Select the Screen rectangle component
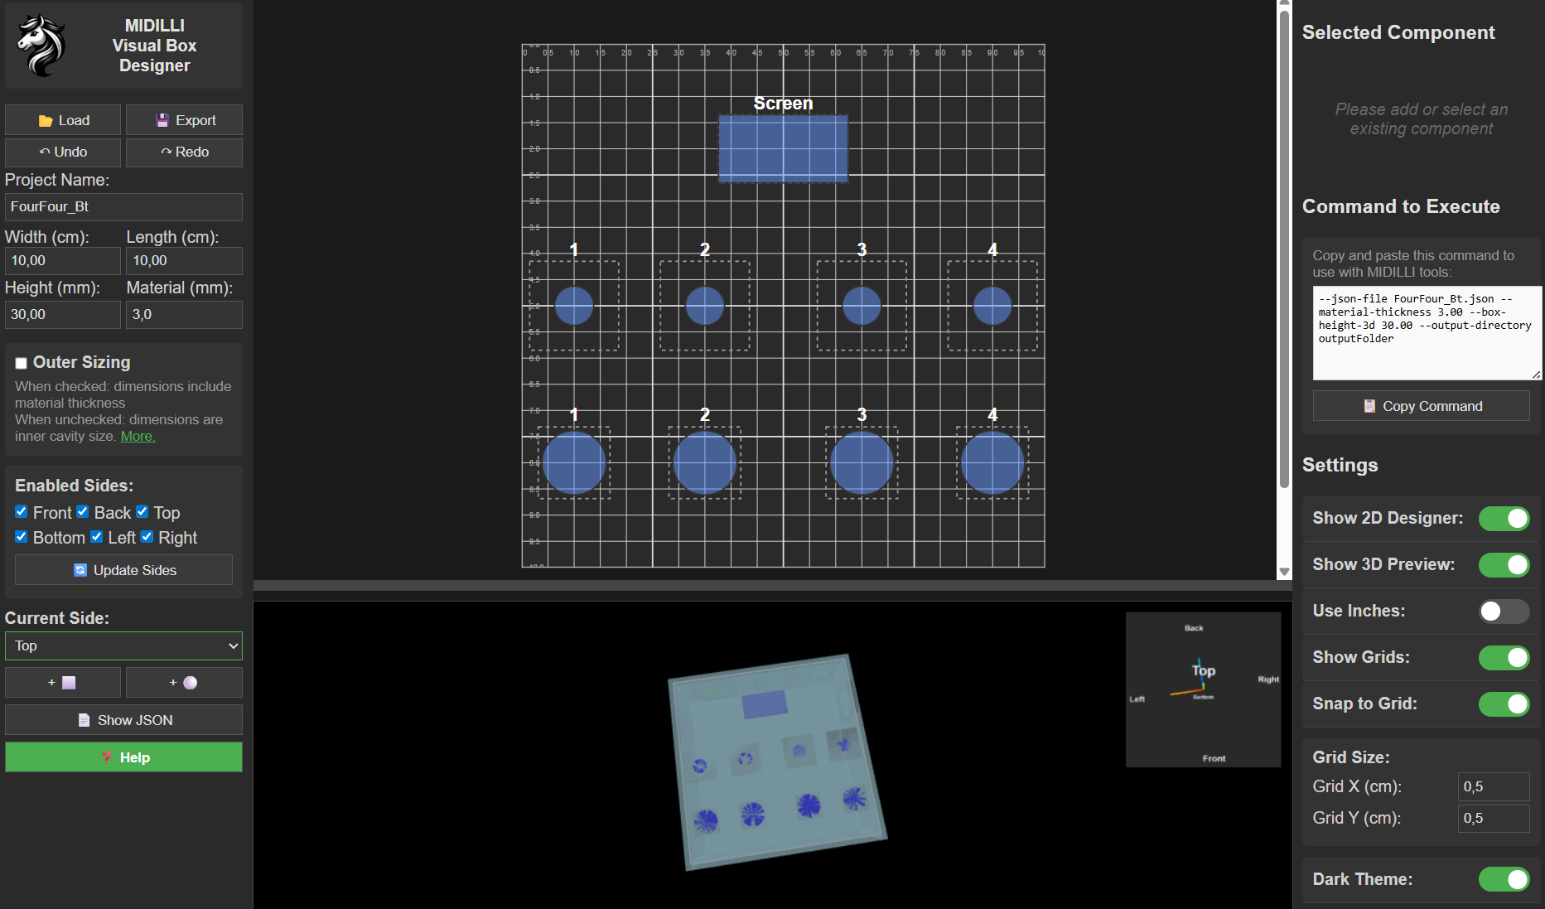The width and height of the screenshot is (1545, 909). click(x=783, y=149)
